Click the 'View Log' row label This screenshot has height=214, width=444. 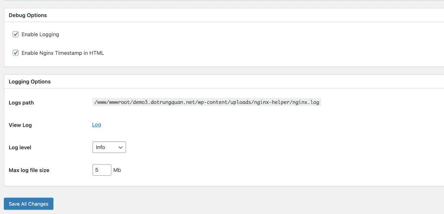coord(20,125)
